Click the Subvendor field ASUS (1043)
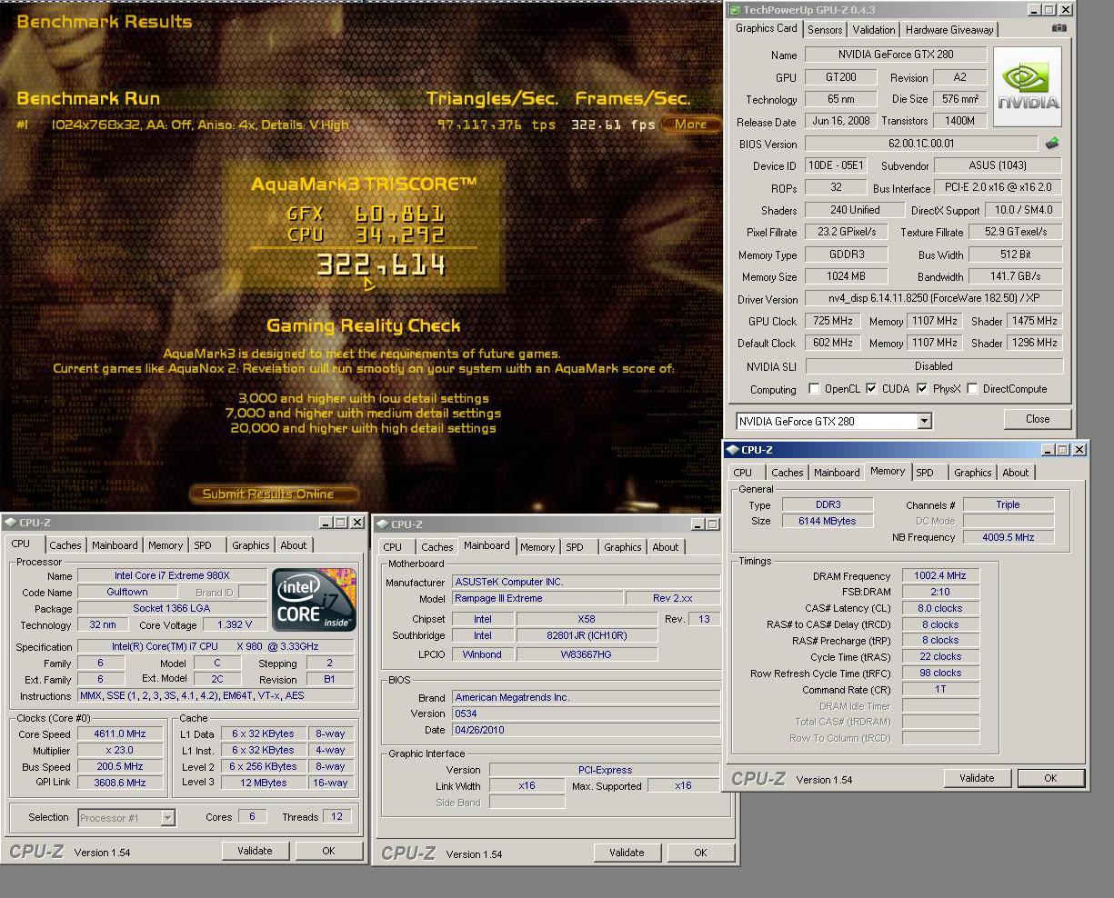1114x898 pixels. click(998, 165)
